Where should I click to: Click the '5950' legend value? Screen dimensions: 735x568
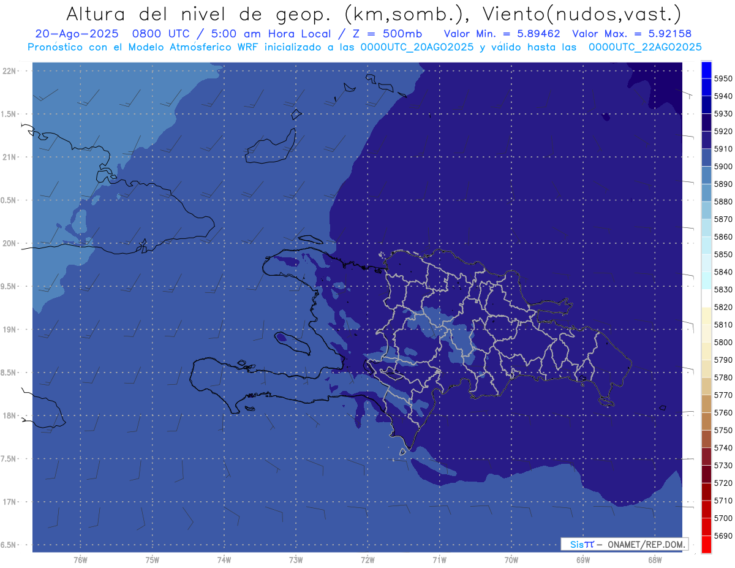point(723,78)
